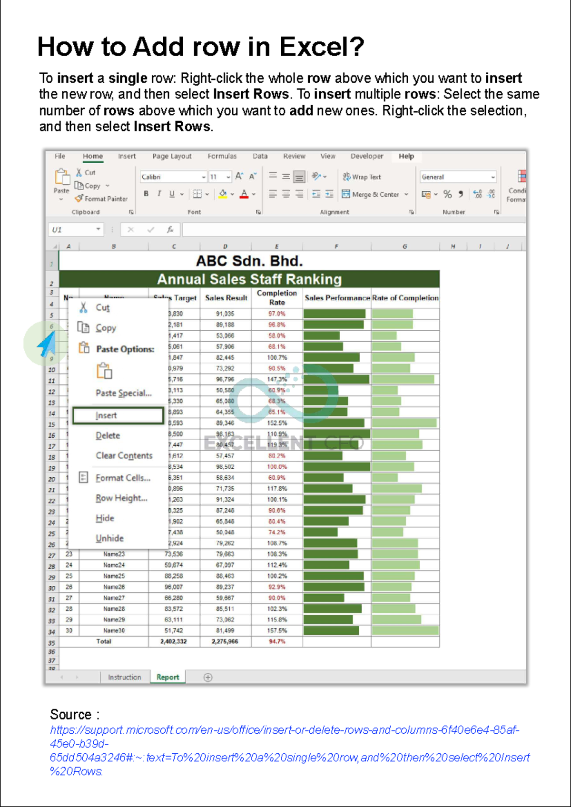Increase font size with larger A icon
571x807 pixels.
tap(239, 177)
